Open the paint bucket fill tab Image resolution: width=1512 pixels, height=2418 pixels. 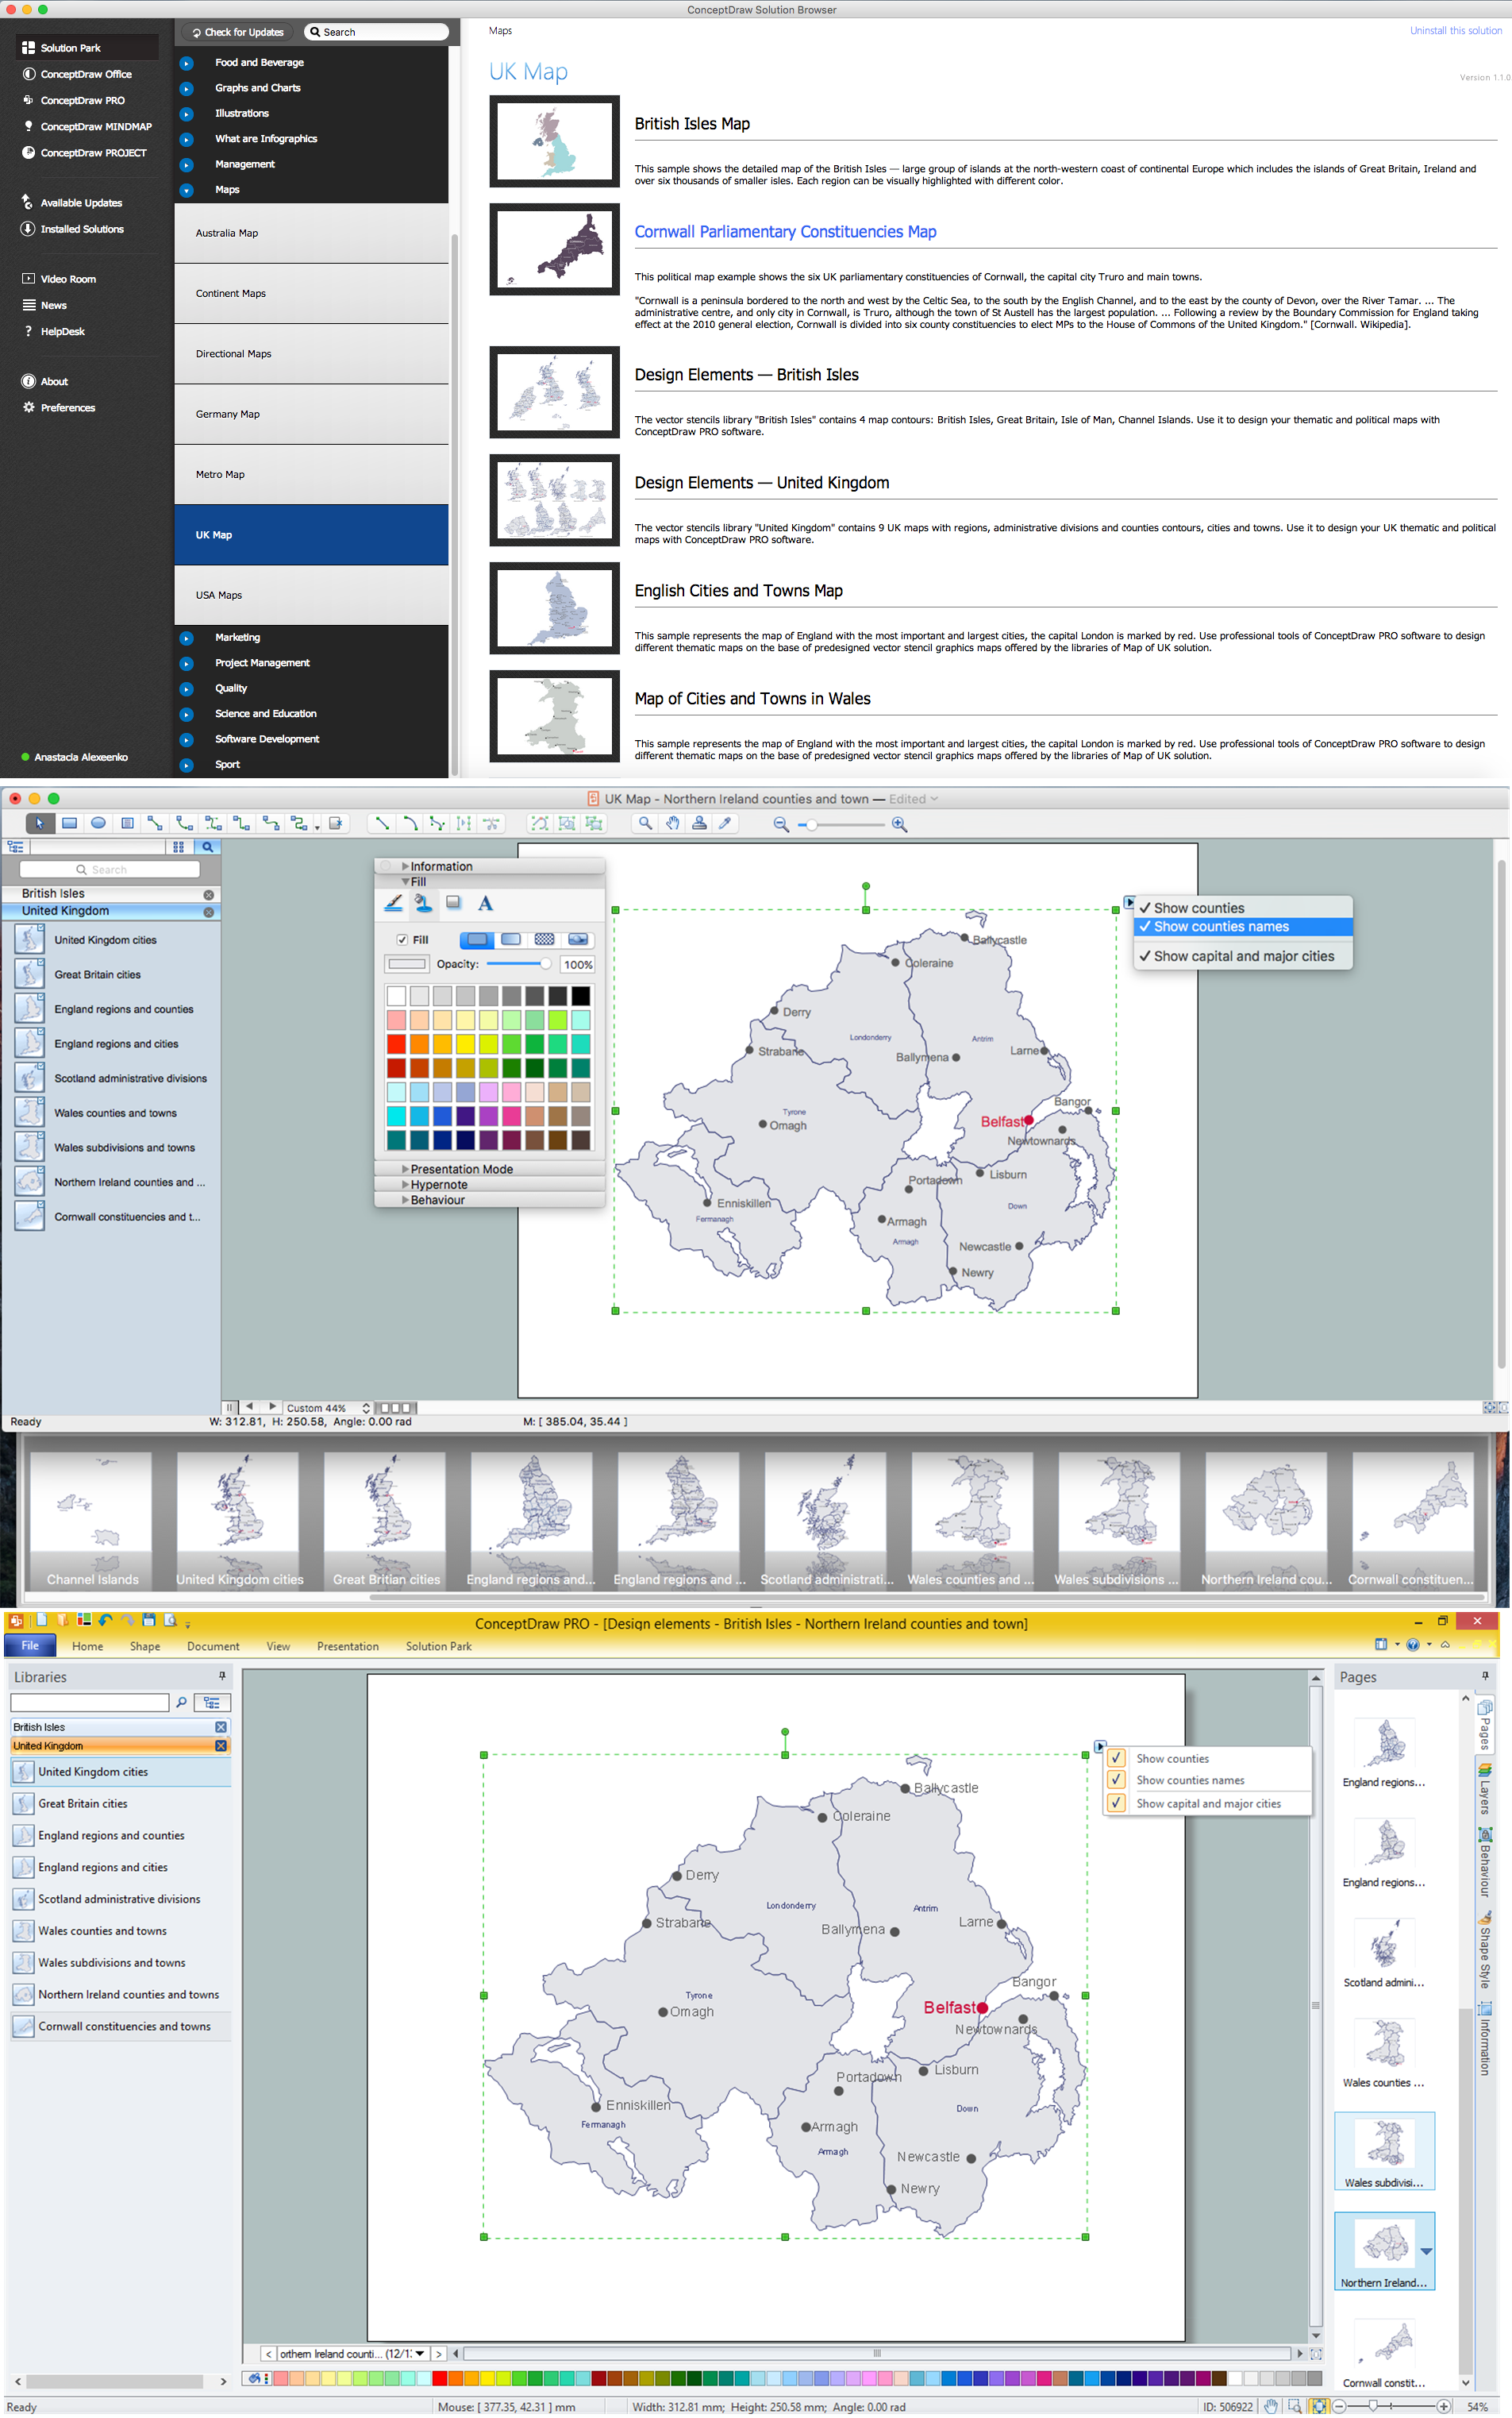pyautogui.click(x=424, y=904)
